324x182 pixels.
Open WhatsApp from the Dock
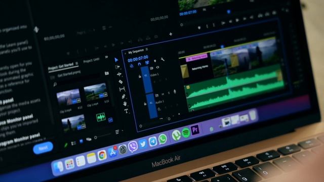[163, 139]
